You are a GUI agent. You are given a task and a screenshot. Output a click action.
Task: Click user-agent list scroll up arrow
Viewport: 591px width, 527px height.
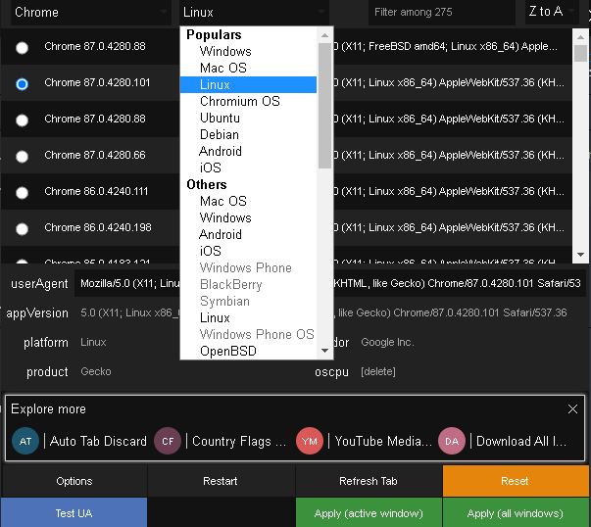[580, 37]
